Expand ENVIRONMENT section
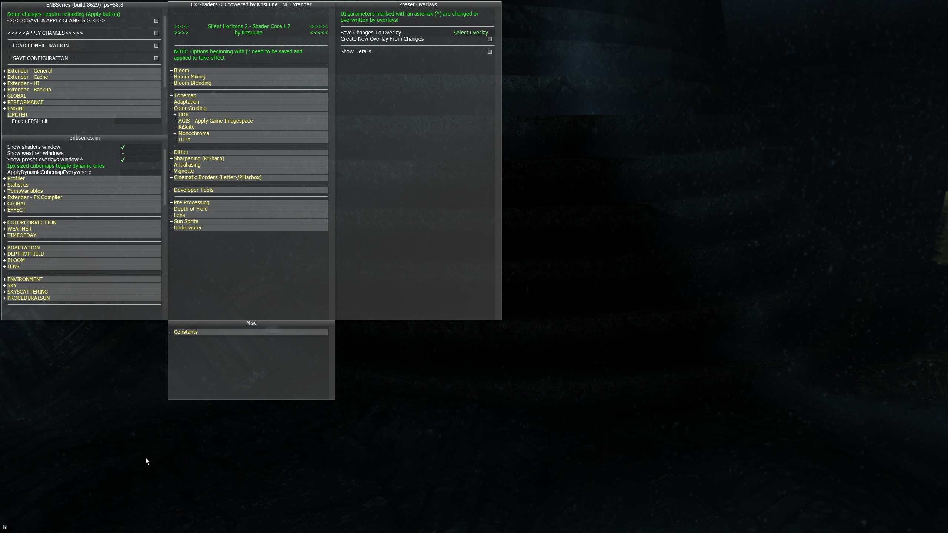The image size is (948, 533). pyautogui.click(x=82, y=279)
